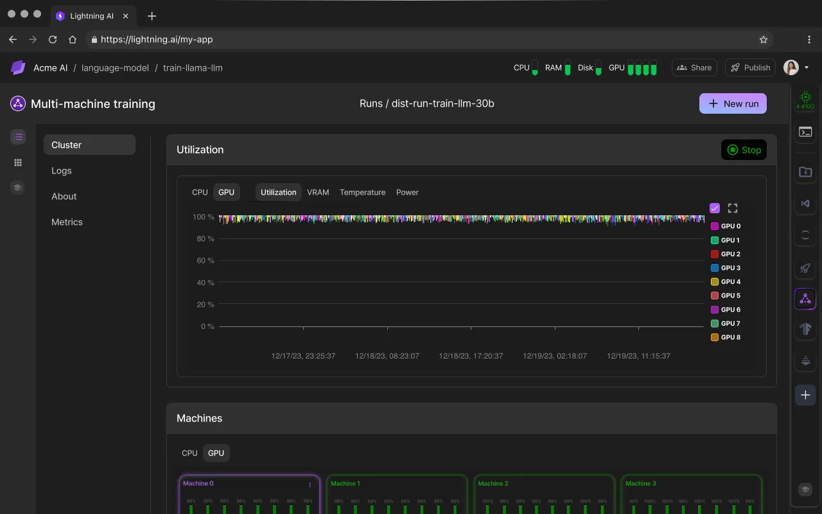Go back in browser history

[13, 39]
